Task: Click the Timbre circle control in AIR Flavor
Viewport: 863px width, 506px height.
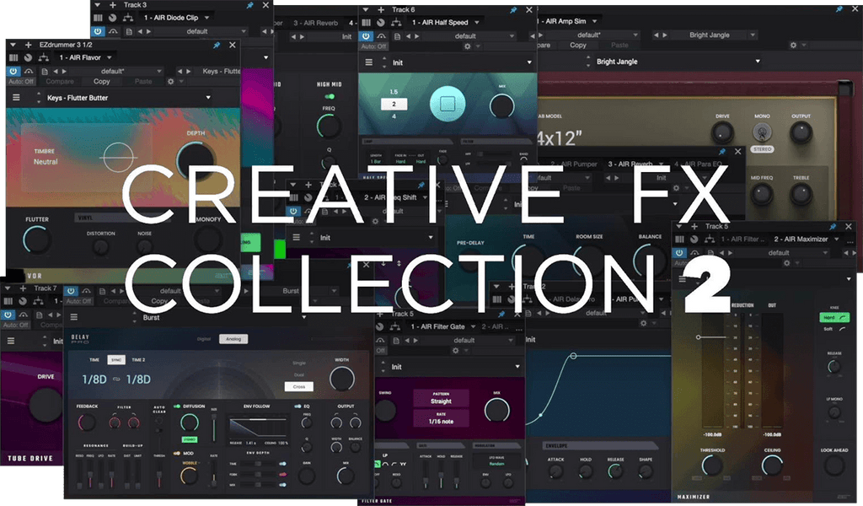Action: click(x=118, y=158)
